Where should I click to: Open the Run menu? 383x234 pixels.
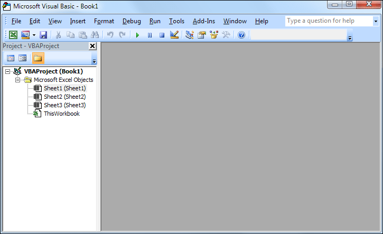[155, 21]
